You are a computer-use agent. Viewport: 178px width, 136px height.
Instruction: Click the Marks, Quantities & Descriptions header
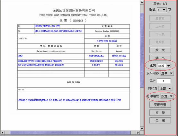51,51
